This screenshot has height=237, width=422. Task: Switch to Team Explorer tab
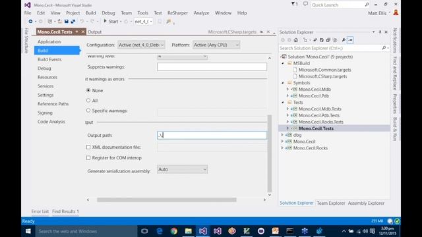tap(331, 203)
